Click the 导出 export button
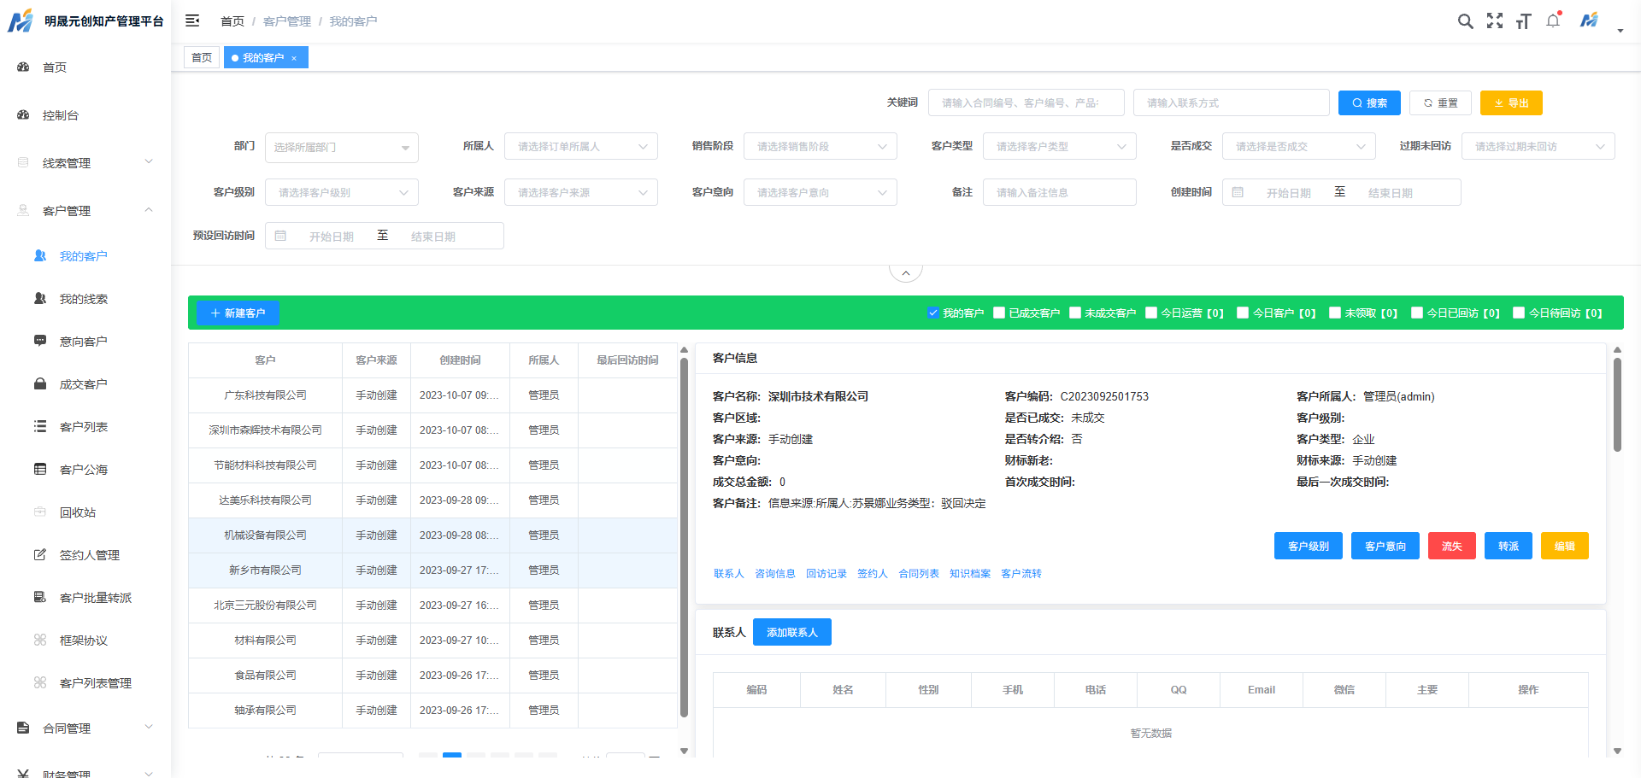 pos(1510,102)
